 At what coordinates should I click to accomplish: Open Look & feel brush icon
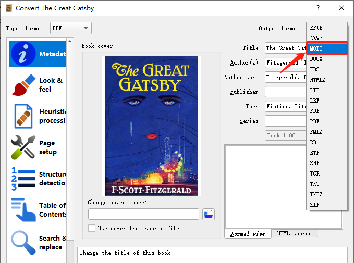23,85
